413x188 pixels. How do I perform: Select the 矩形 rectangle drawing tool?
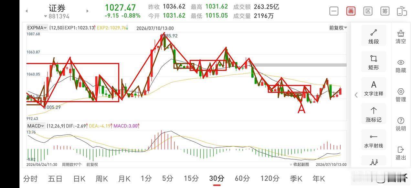(374, 61)
